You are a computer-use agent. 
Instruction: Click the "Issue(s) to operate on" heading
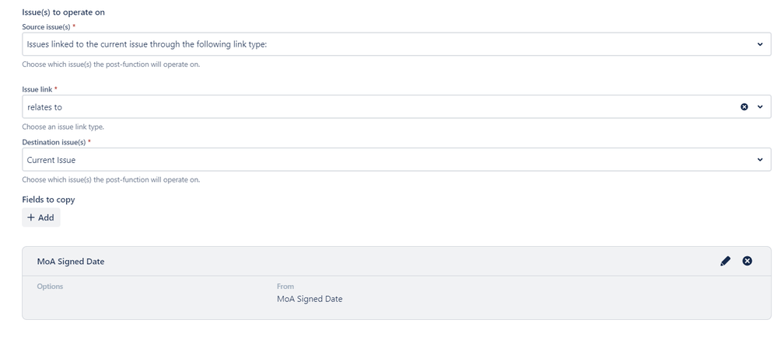(64, 12)
